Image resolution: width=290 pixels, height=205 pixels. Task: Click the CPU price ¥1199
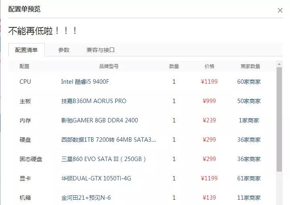[x=209, y=82]
